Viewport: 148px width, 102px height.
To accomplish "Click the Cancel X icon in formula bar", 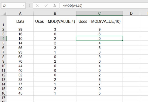I will (37, 6).
